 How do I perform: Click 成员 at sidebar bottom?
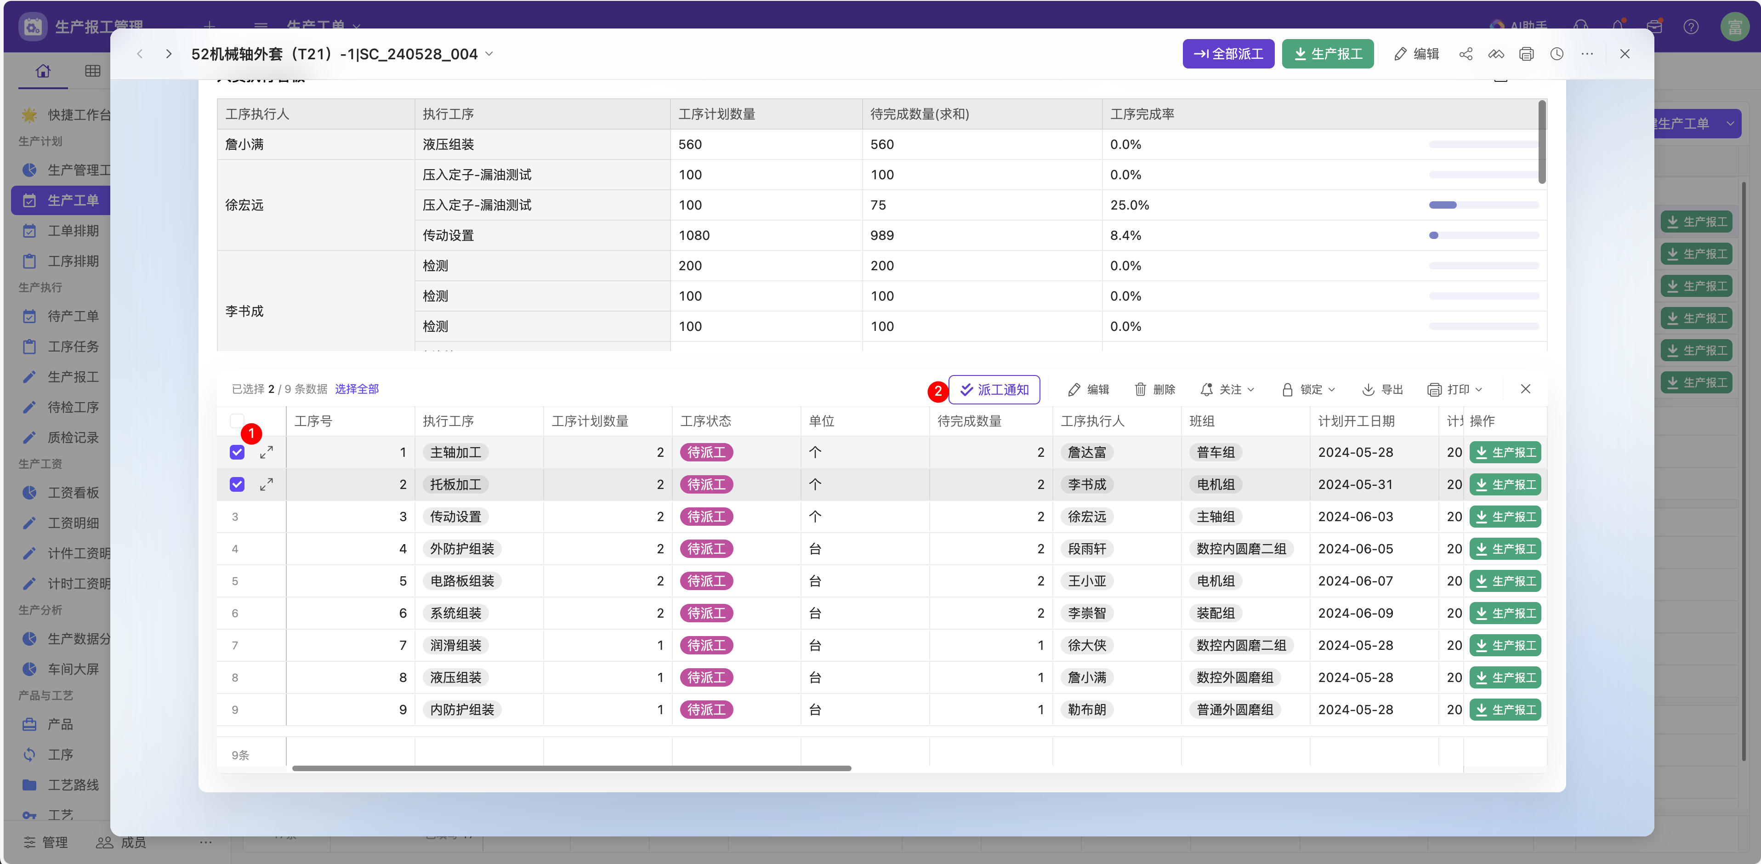coord(121,842)
